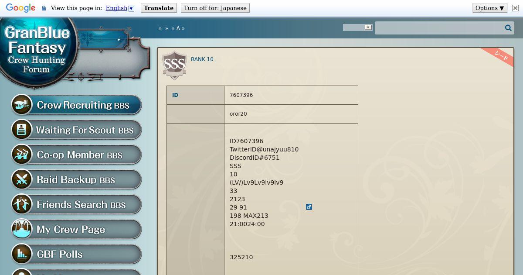Open the English language dropdown
This screenshot has width=523, height=275.
click(120, 8)
